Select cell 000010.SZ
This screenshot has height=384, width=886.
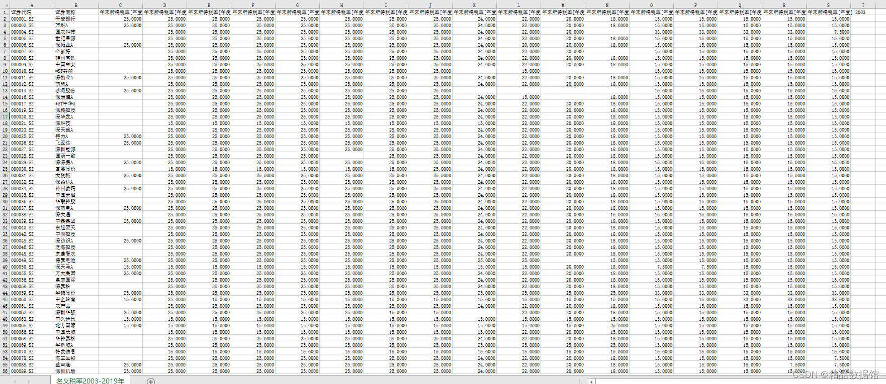pyautogui.click(x=32, y=71)
